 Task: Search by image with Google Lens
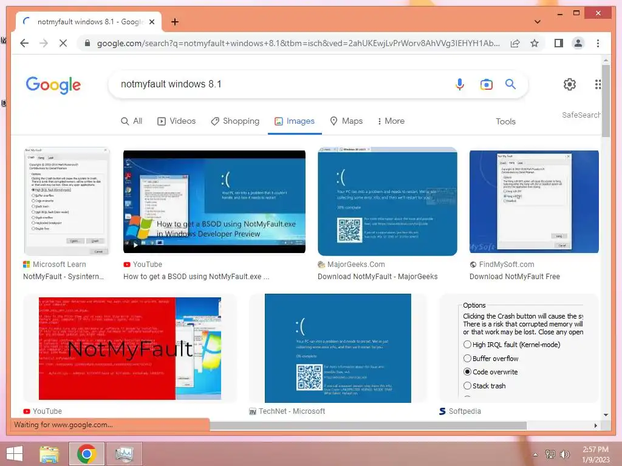(487, 84)
